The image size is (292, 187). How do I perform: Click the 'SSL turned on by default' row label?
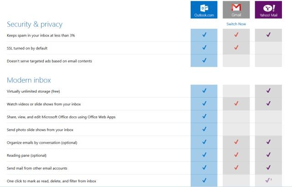tap(27, 48)
